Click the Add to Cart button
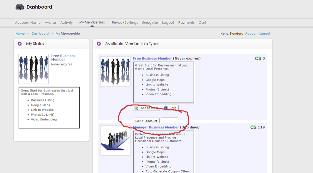This screenshot has width=313, height=173. point(146,108)
